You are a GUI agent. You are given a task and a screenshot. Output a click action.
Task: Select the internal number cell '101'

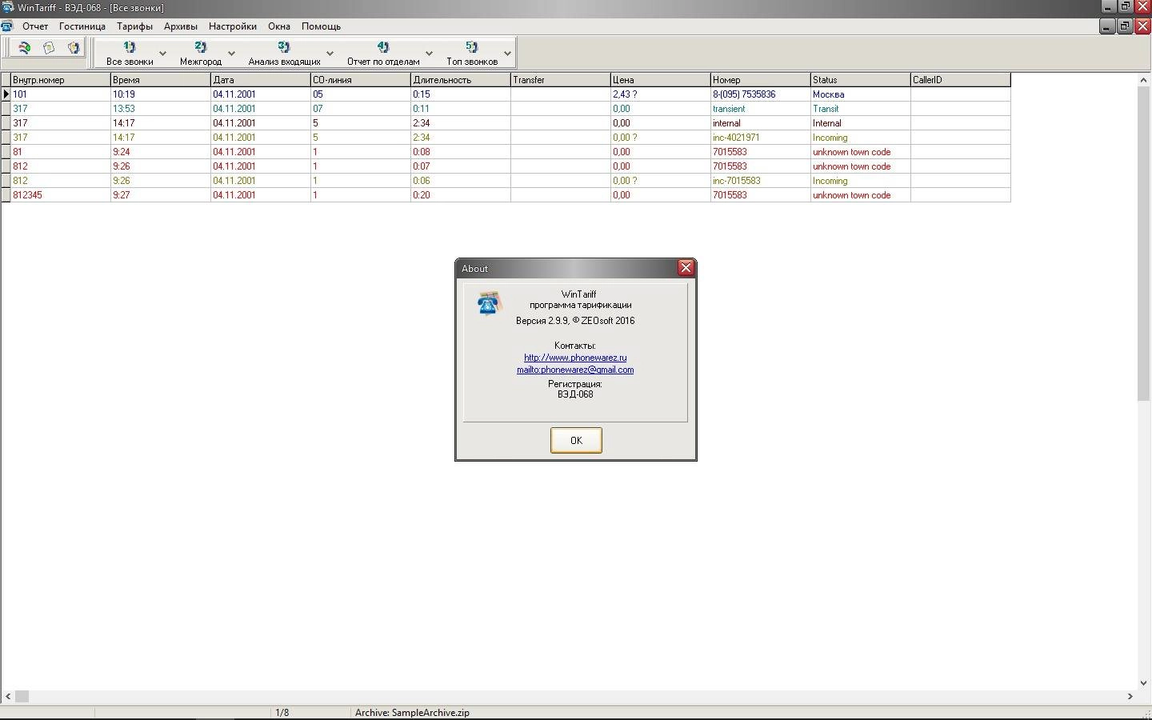tap(60, 94)
